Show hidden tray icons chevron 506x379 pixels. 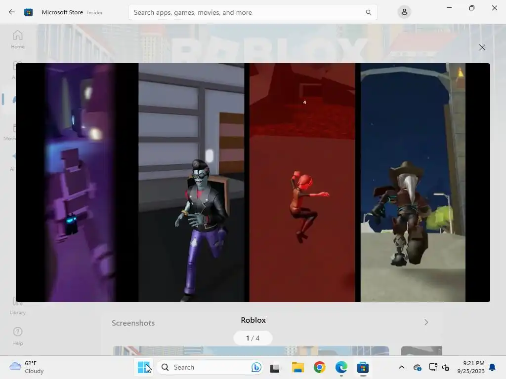(401, 367)
